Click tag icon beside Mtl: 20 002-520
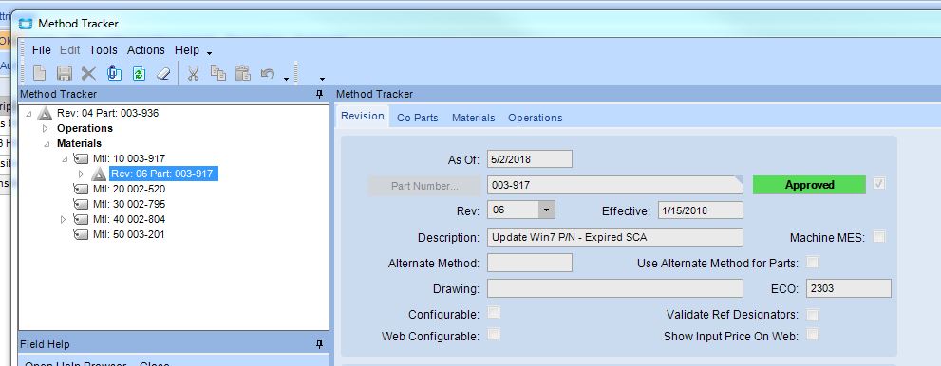The height and width of the screenshot is (366, 941). 81,190
